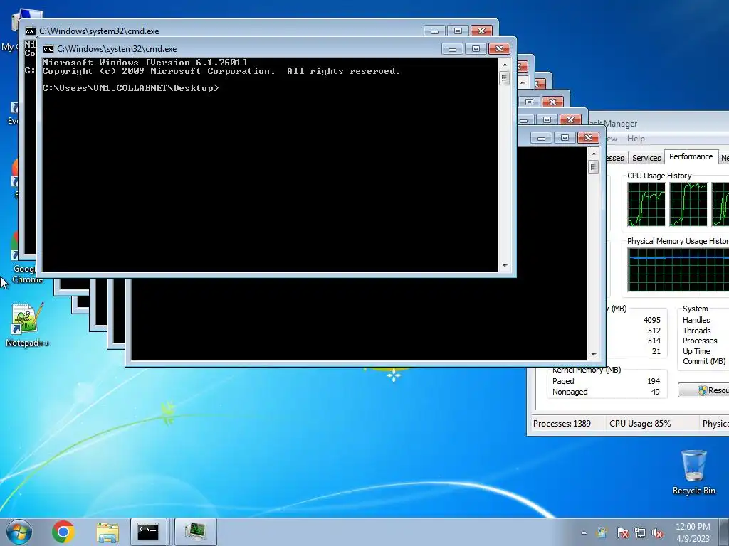Click the 'Threads' label in System group
The width and height of the screenshot is (729, 546).
[x=696, y=331]
